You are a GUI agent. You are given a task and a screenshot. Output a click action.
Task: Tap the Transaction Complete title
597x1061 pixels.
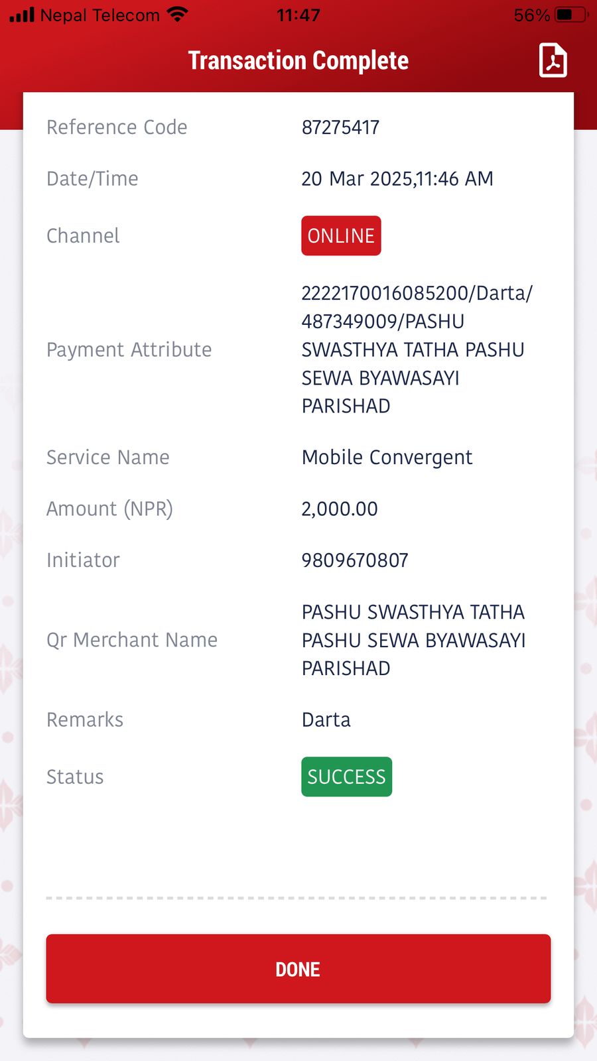pos(298,60)
